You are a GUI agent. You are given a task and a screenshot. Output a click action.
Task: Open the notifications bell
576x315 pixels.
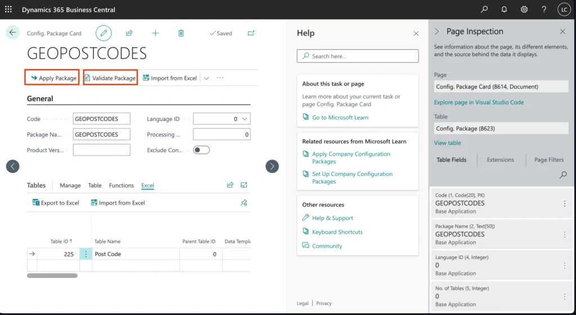pyautogui.click(x=504, y=10)
